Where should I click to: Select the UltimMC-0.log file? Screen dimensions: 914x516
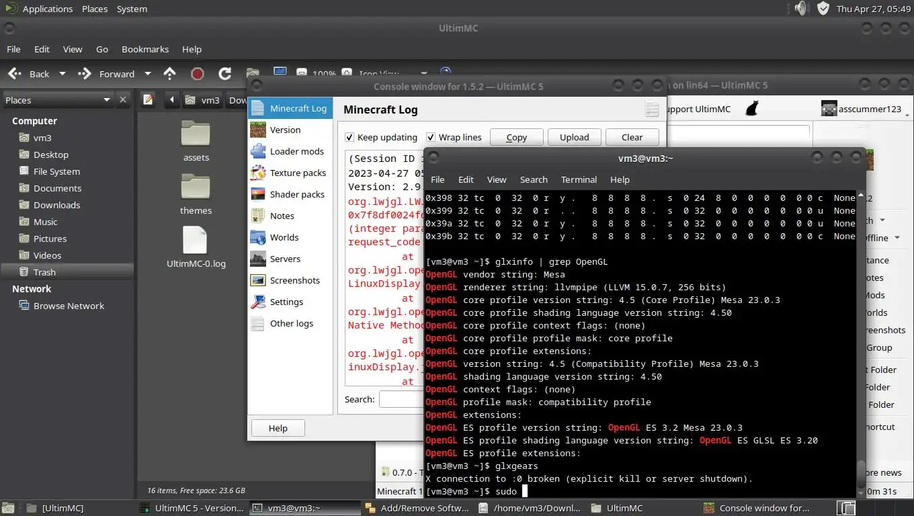(x=196, y=247)
